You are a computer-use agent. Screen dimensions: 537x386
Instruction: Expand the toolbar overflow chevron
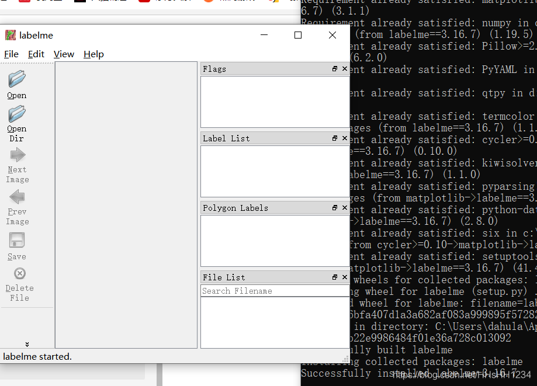tap(27, 345)
